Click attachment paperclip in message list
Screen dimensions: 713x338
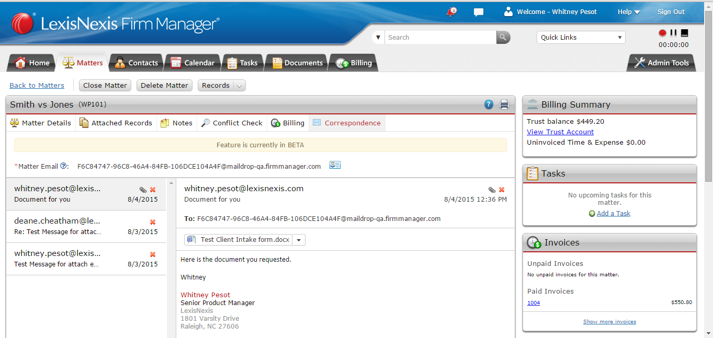[x=143, y=190]
